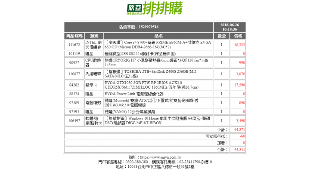
Task: Select the price 3,490
Action: tap(240, 121)
